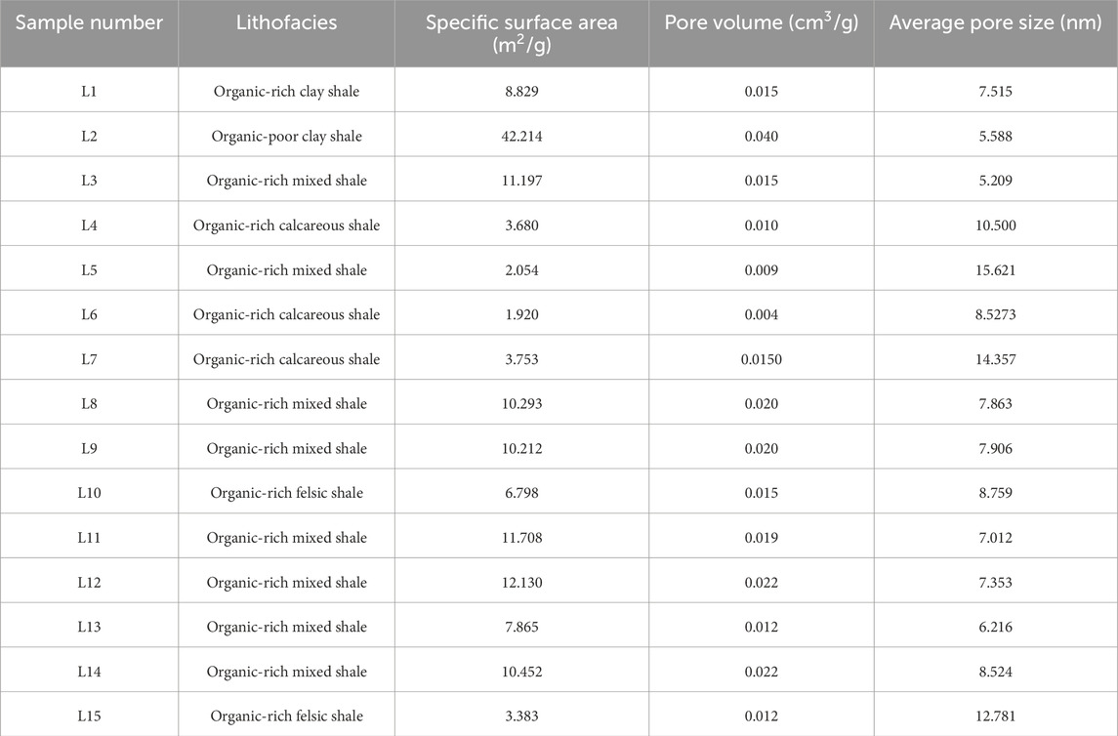The image size is (1118, 736).
Task: Click the 0.0150 pore volume cell
Action: pyautogui.click(x=761, y=359)
